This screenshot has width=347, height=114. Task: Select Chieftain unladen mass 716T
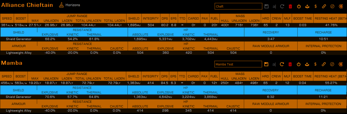coord(240,25)
